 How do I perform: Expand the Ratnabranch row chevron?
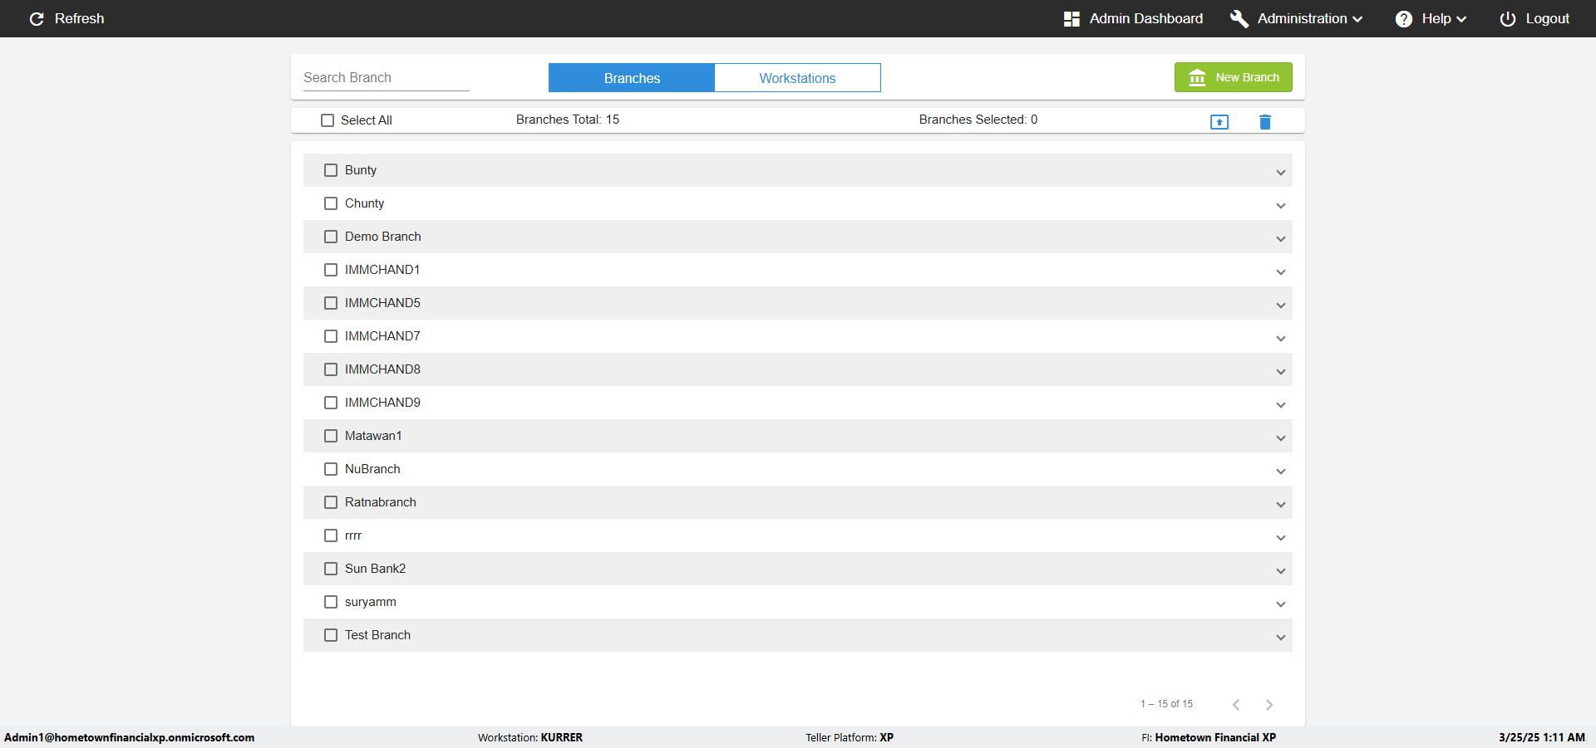coord(1281,505)
